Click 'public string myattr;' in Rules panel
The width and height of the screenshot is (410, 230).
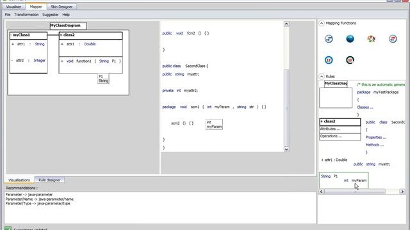372,164
